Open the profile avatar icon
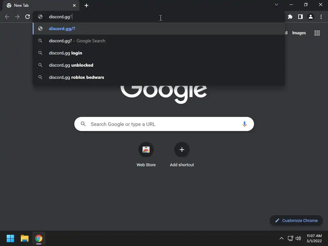This screenshot has height=246, width=328. (310, 17)
